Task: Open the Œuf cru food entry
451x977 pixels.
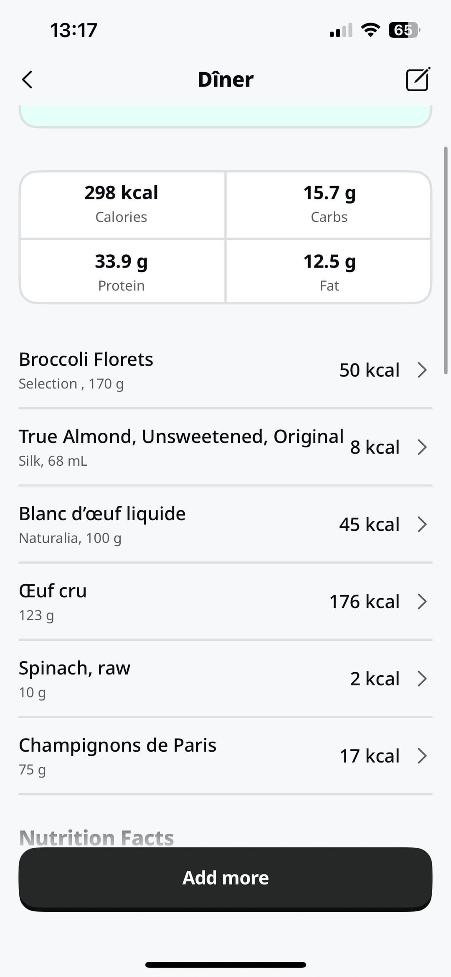Action: 167,602
